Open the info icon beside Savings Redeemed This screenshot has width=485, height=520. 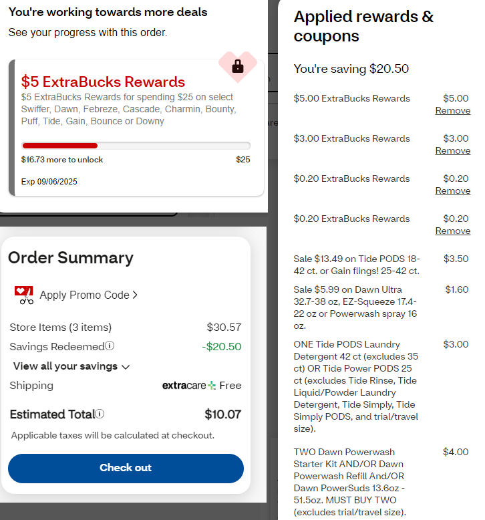[110, 346]
